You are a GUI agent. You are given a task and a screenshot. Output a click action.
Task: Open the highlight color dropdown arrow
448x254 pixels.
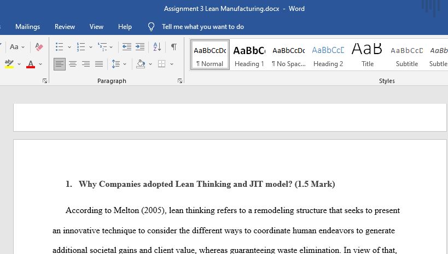tap(19, 64)
